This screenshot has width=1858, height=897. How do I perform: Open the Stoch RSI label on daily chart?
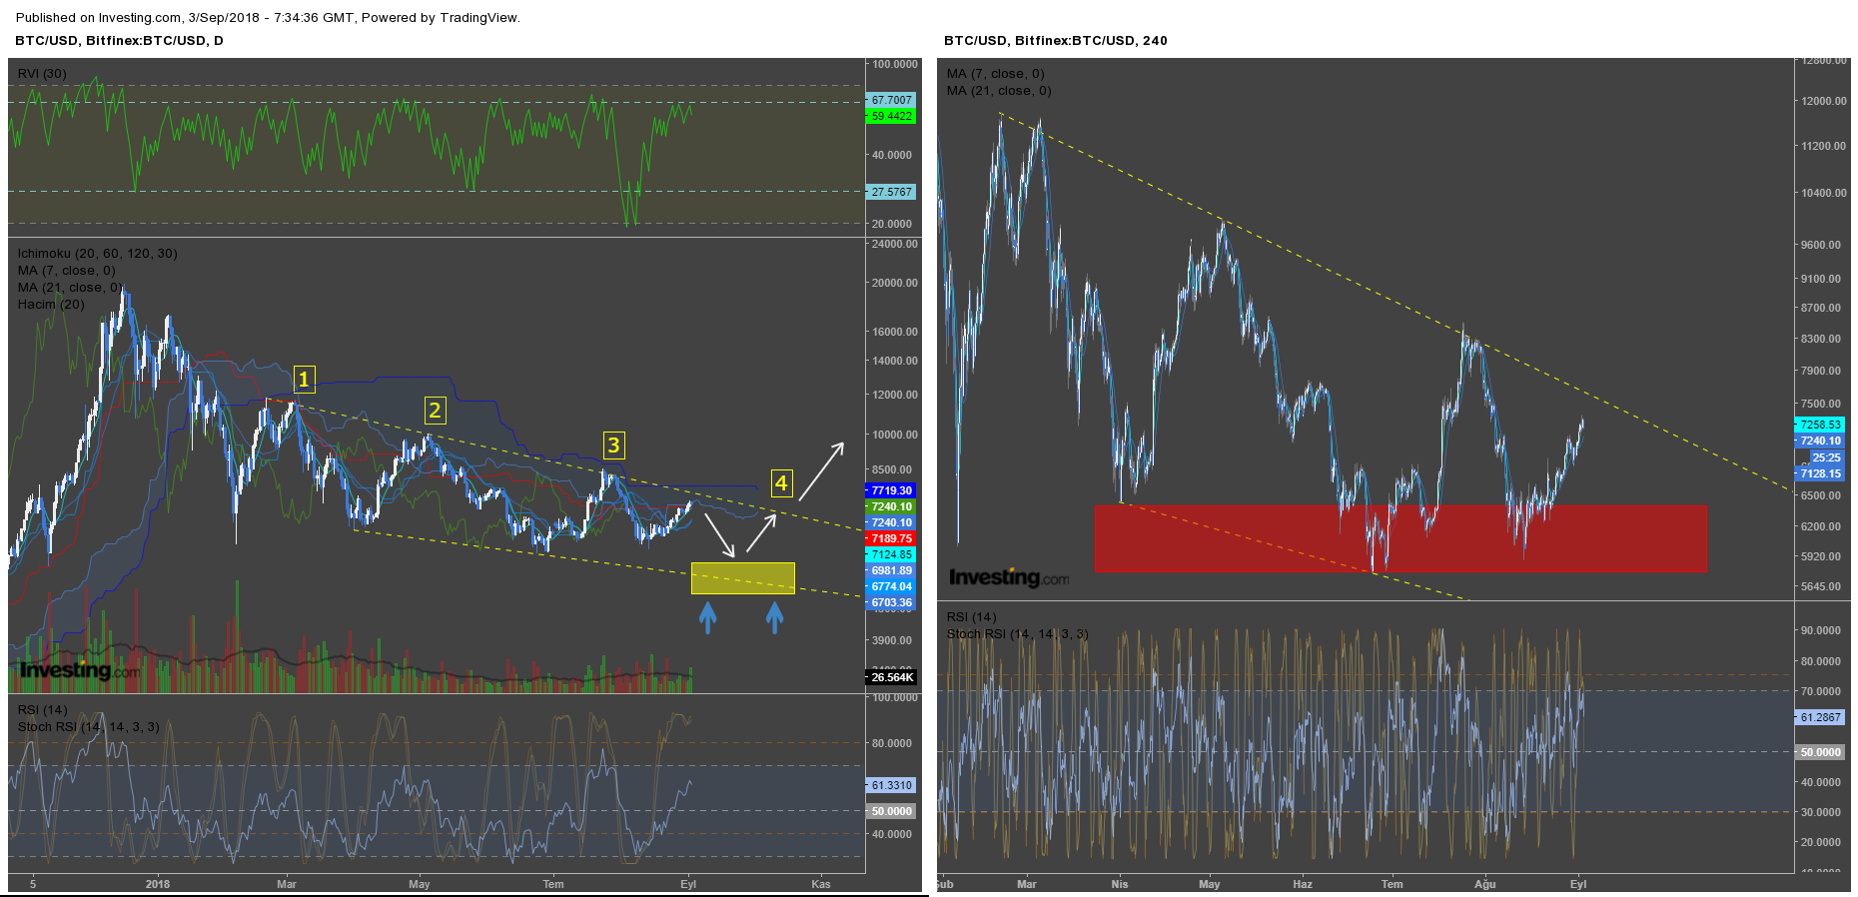tap(88, 727)
